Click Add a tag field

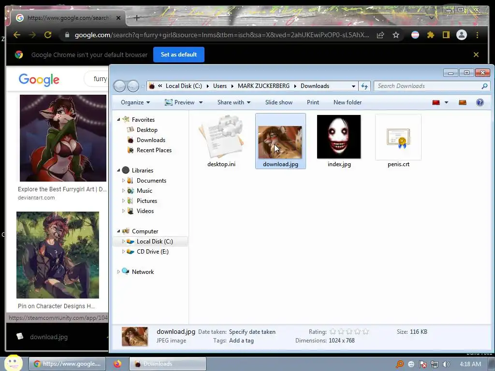coord(241,341)
